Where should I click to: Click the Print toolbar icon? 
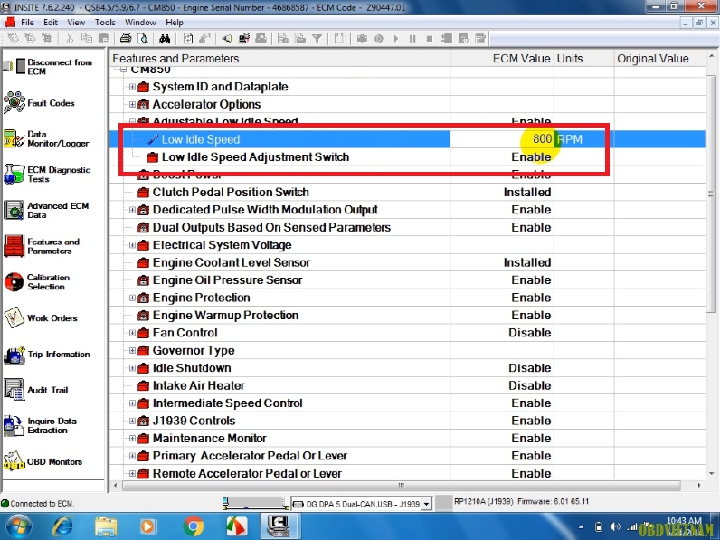[x=126, y=39]
